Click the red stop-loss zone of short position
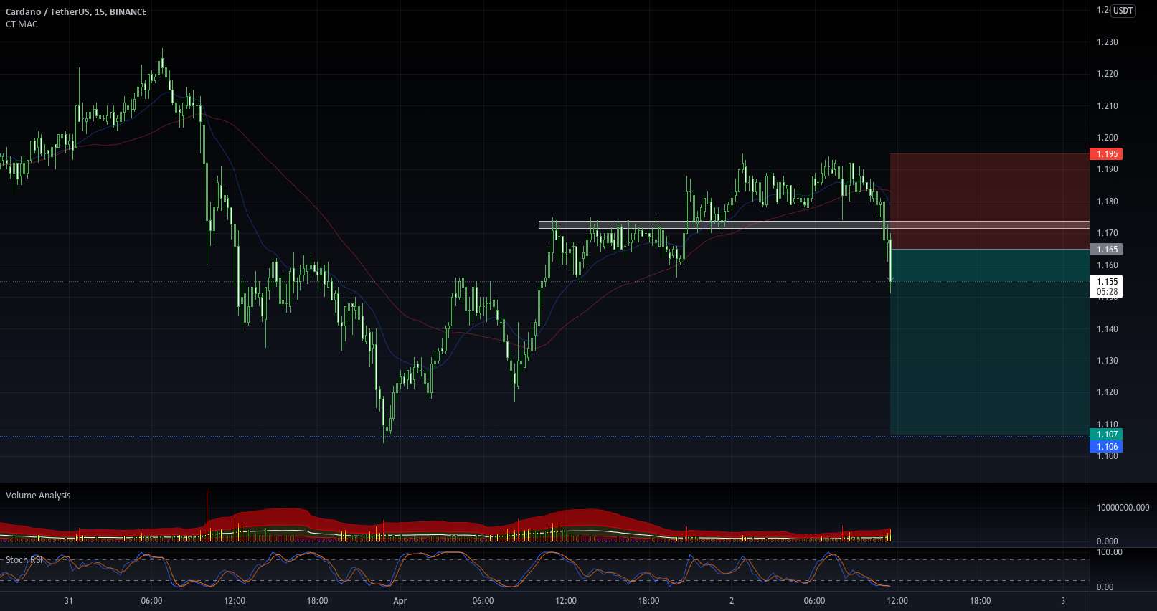 (x=989, y=202)
